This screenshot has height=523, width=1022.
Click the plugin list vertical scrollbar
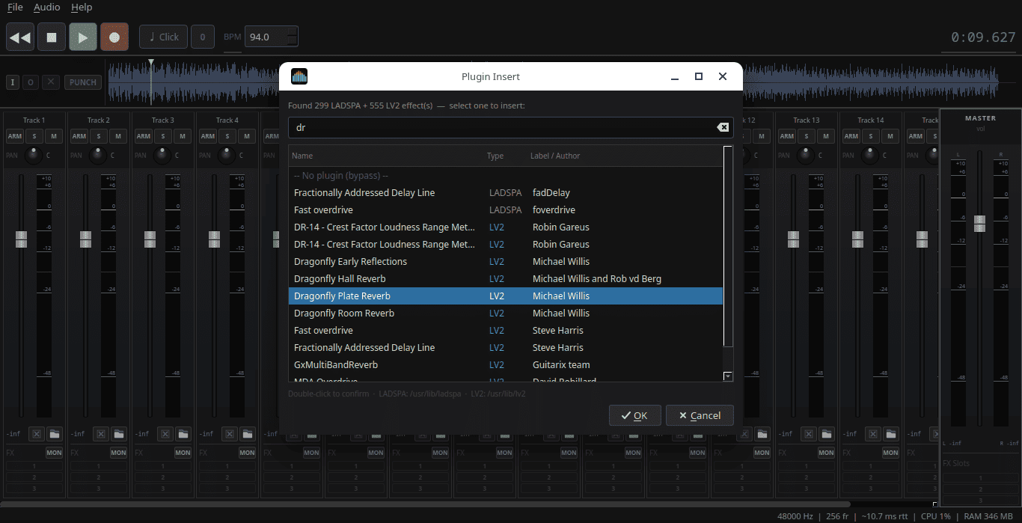[728, 247]
